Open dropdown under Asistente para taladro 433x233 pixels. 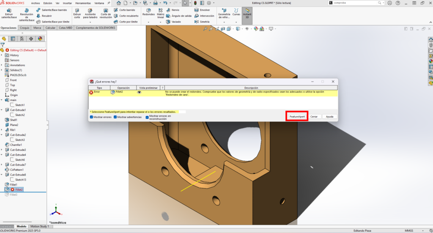point(90,22)
